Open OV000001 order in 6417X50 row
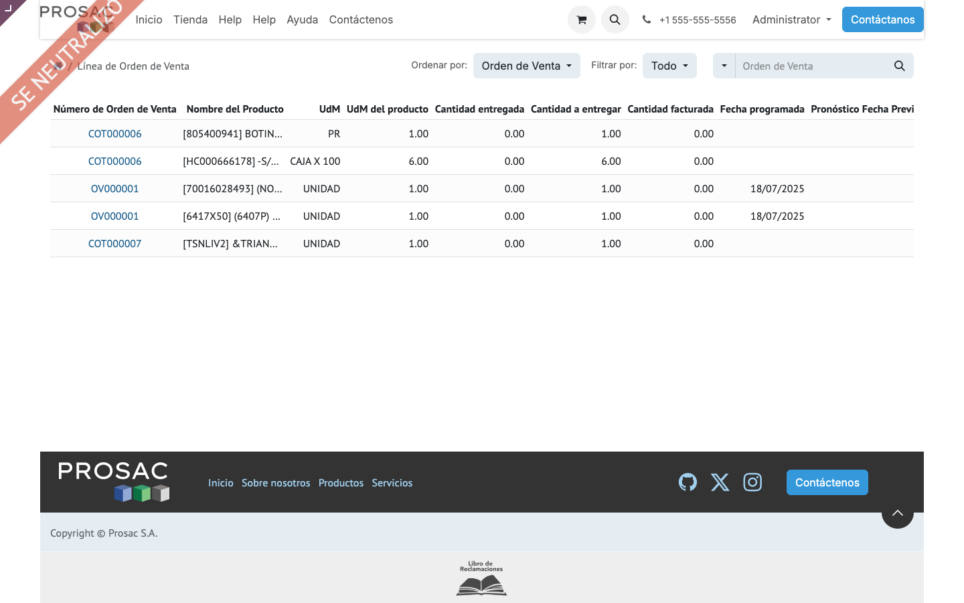 [114, 216]
